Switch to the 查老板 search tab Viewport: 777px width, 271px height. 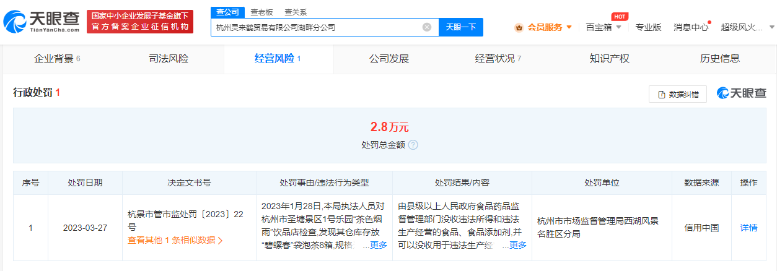click(x=261, y=12)
